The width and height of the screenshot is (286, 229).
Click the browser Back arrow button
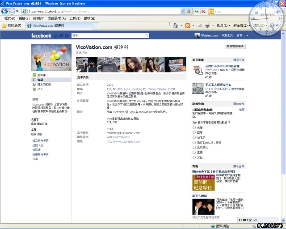pyautogui.click(x=4, y=11)
